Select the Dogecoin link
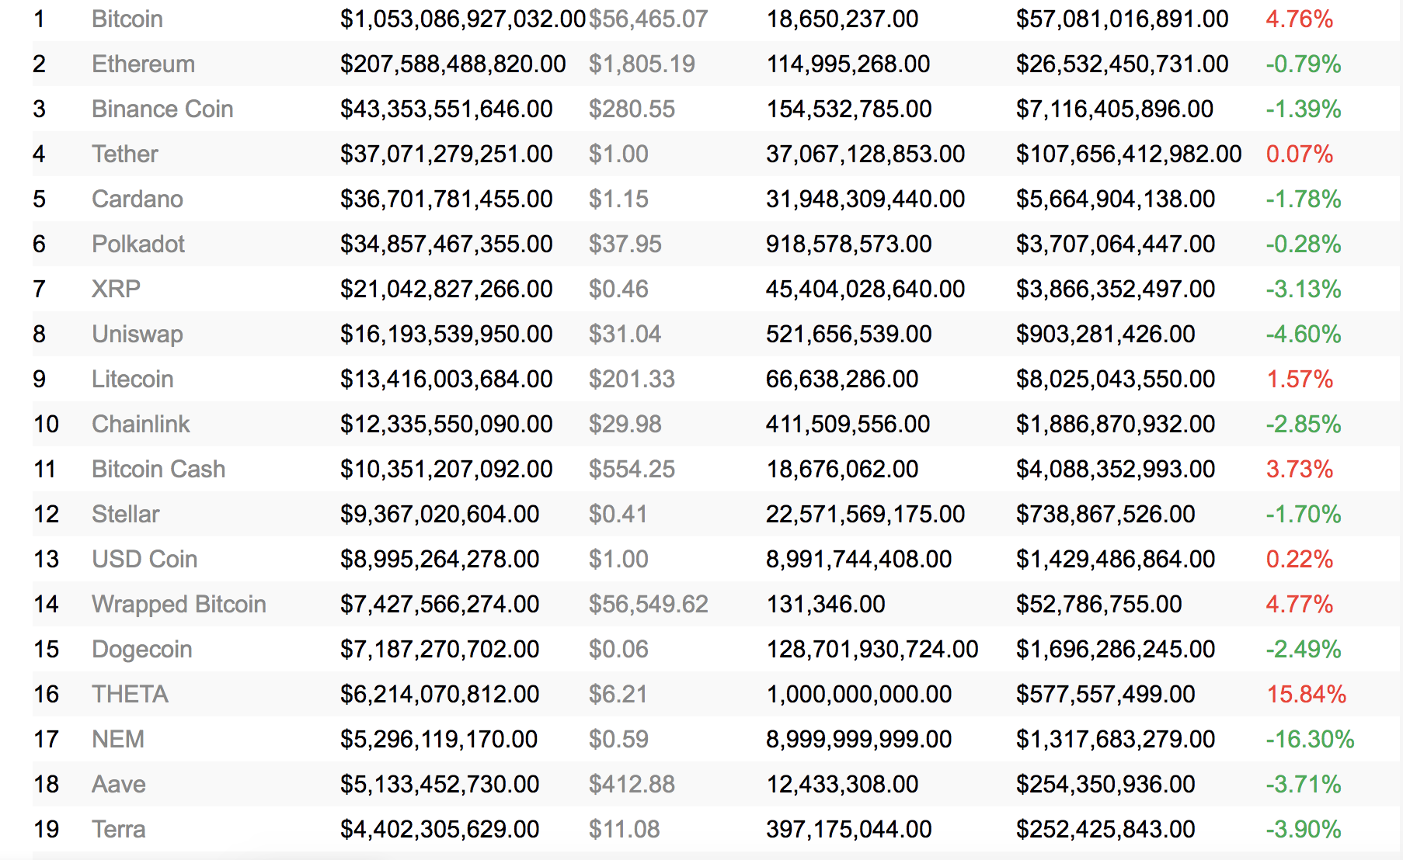 point(142,649)
